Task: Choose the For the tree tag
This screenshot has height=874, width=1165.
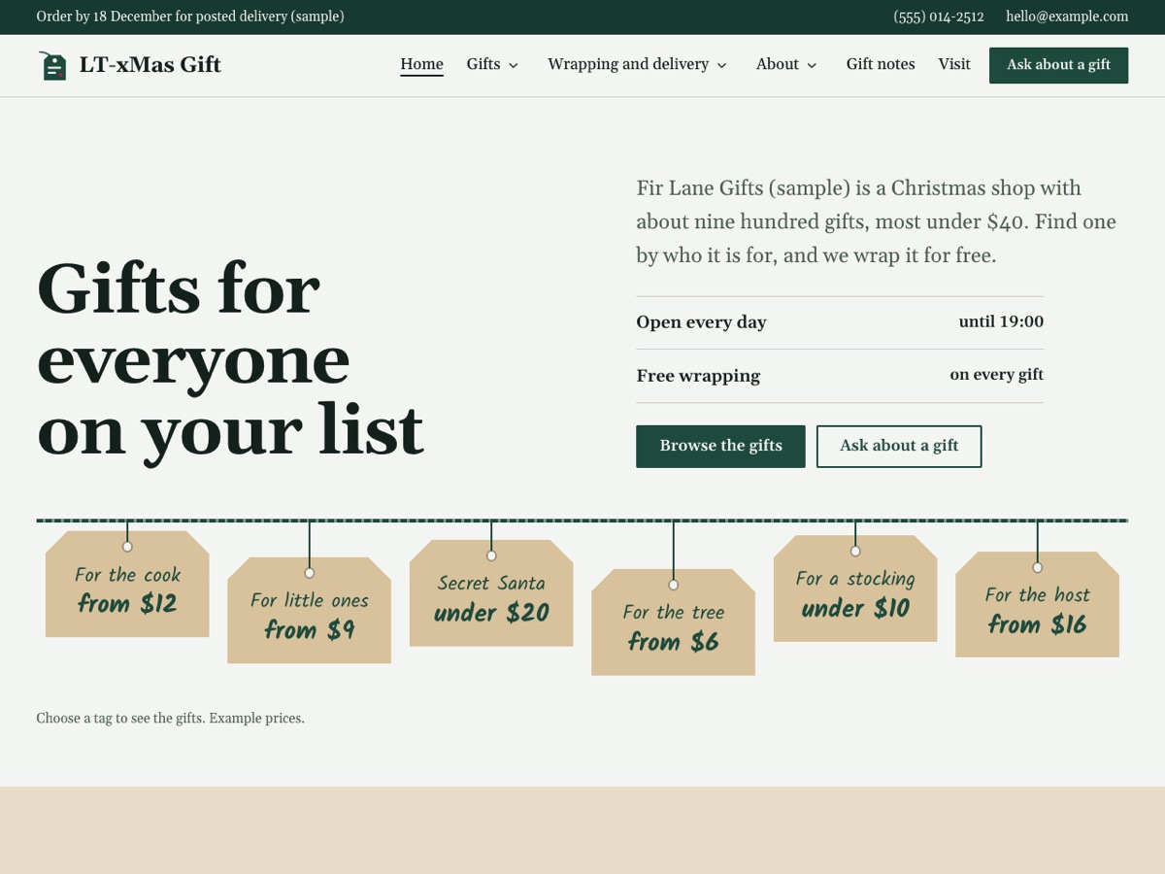Action: (x=673, y=622)
